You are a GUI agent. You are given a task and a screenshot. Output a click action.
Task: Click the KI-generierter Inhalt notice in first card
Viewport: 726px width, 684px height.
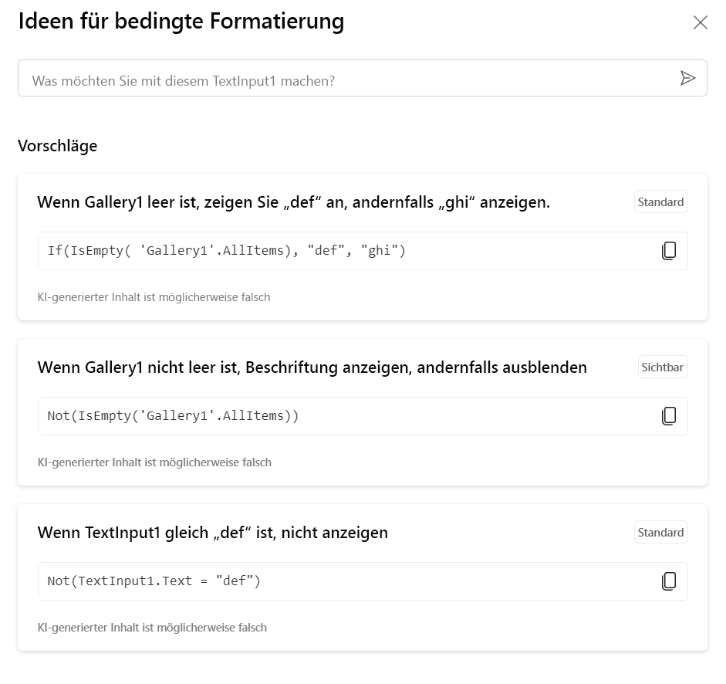click(154, 297)
